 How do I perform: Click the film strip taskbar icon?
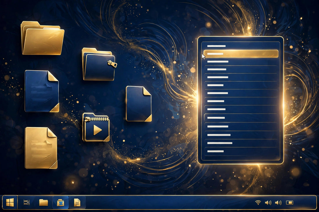click(x=27, y=202)
